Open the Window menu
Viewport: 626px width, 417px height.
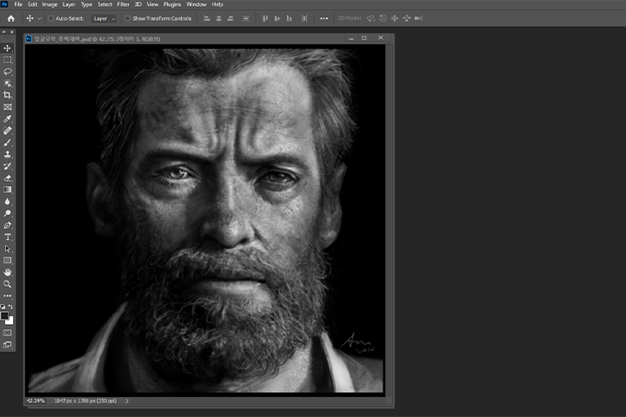click(x=196, y=4)
